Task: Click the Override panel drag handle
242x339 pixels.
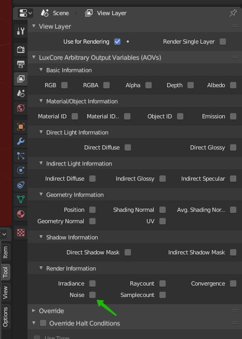Action: click(235, 311)
